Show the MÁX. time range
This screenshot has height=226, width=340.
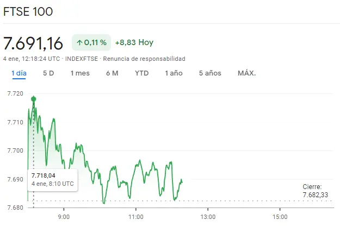(246, 73)
